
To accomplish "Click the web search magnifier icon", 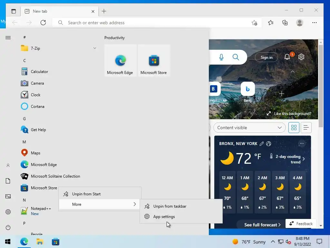I will coord(236,57).
